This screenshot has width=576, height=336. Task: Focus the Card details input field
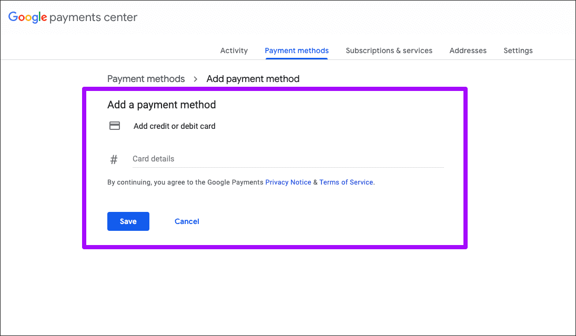(x=288, y=159)
